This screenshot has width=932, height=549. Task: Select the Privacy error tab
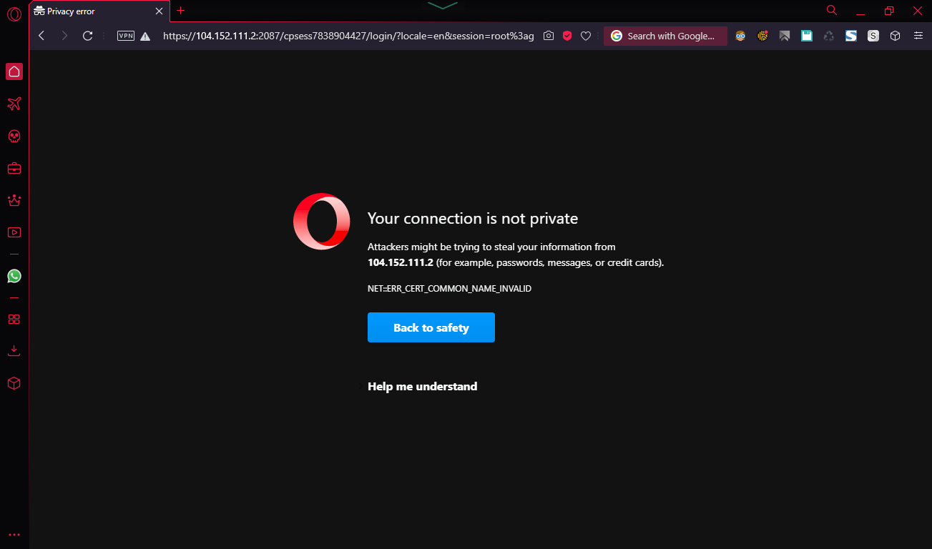coord(99,11)
